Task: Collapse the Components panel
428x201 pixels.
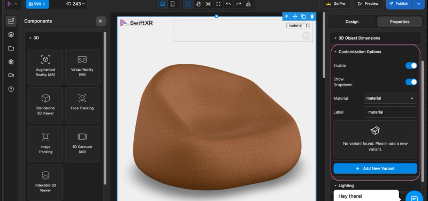Action: pyautogui.click(x=101, y=21)
